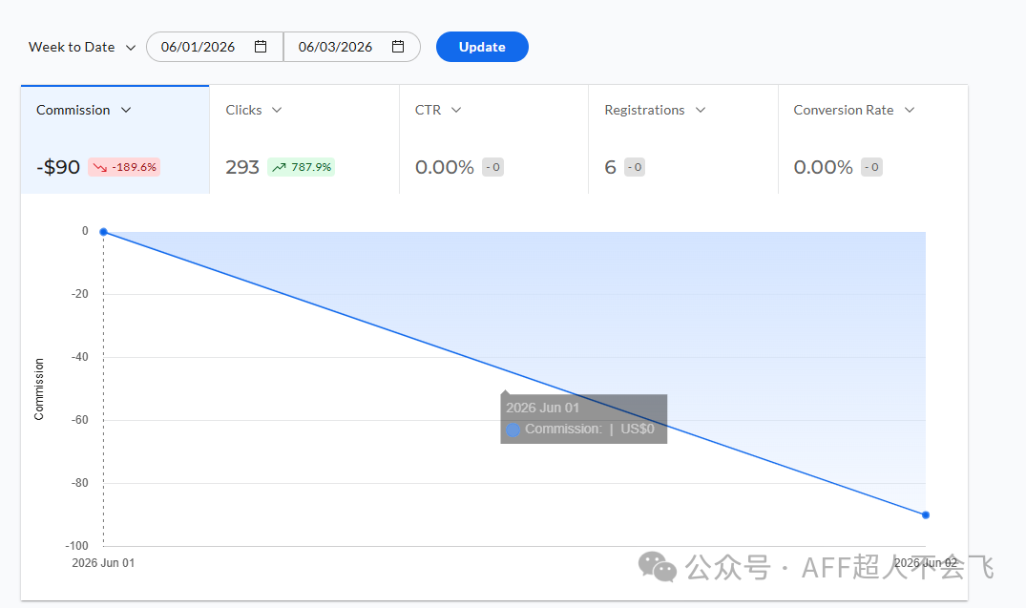Click the Conversion Rate 0.00% value
This screenshot has width=1026, height=608.
point(823,167)
